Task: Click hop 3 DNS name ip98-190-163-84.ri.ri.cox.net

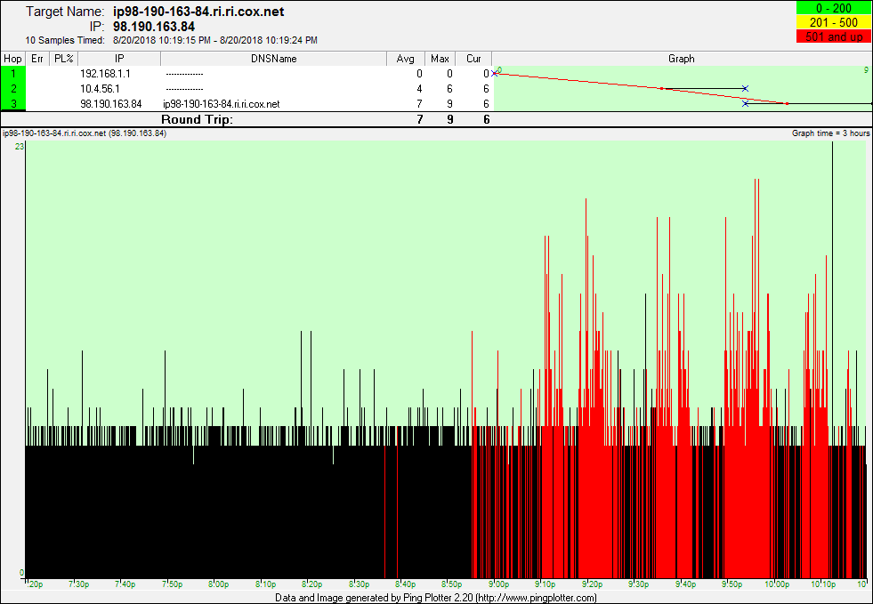Action: (x=222, y=104)
